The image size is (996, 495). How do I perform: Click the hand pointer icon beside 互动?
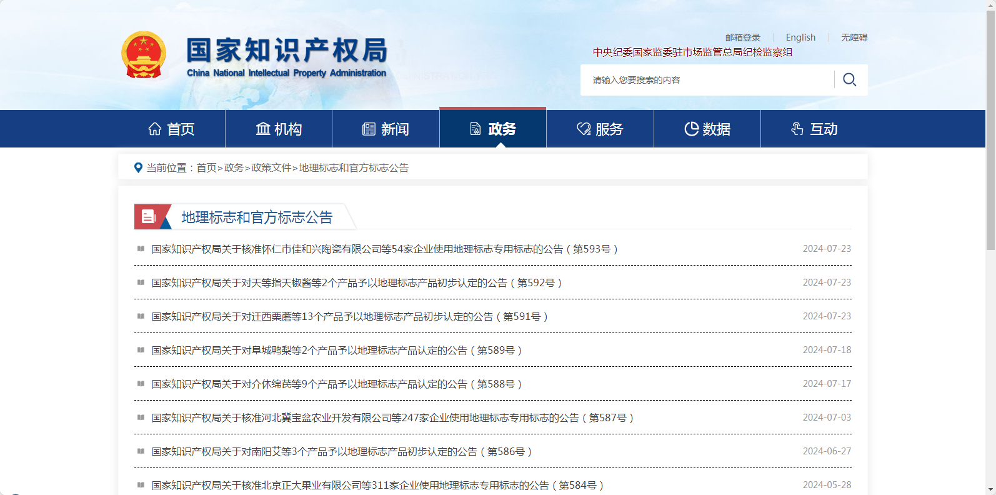click(797, 129)
